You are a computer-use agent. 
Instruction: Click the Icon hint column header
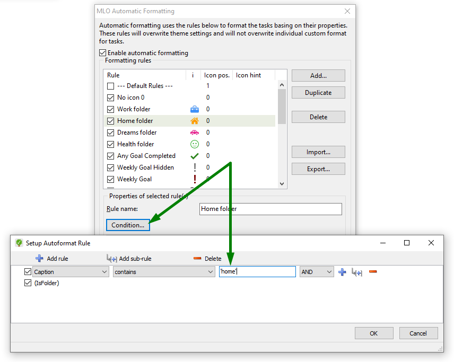click(x=254, y=75)
